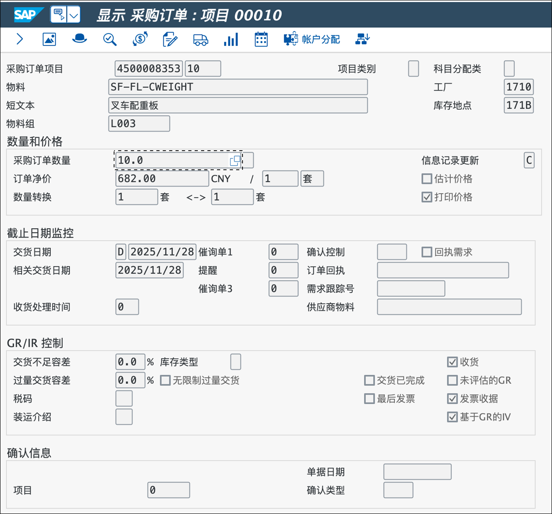The height and width of the screenshot is (514, 552).
Task: Open value help on 采购订单数量 field
Action: tap(235, 161)
